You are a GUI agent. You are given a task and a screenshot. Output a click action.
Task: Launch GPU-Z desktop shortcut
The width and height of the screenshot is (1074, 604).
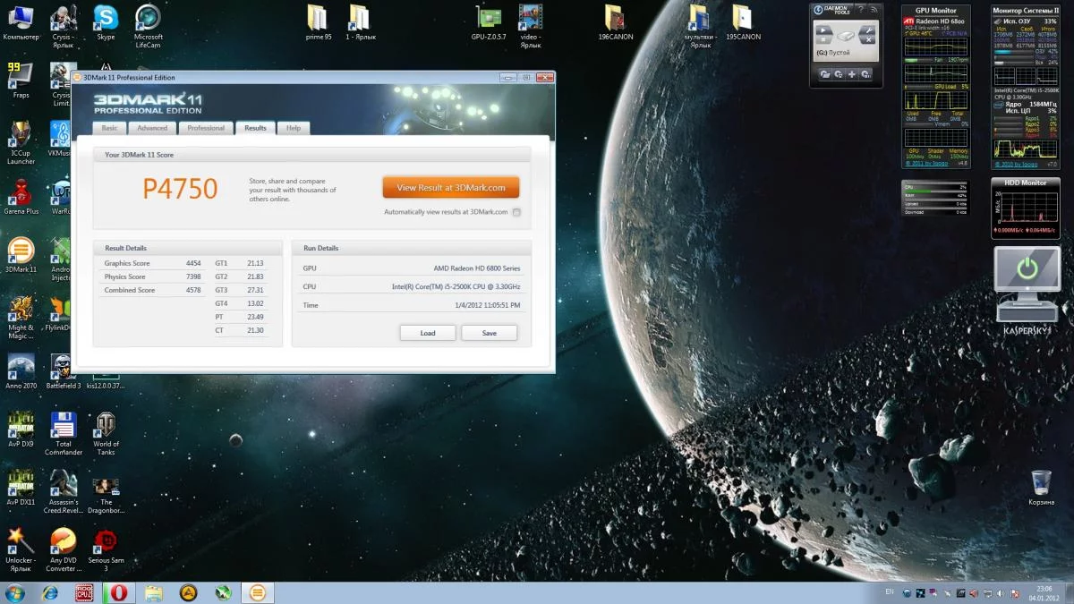(x=489, y=18)
